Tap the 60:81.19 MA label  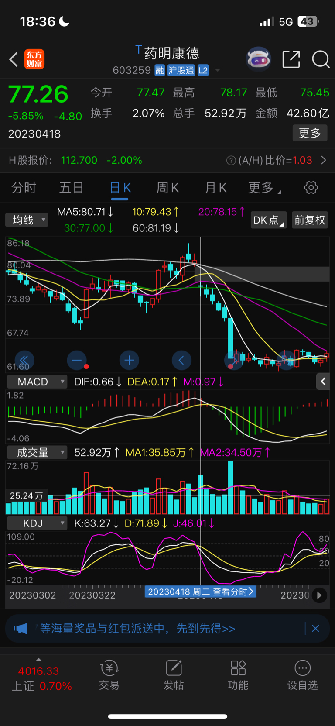tap(156, 228)
